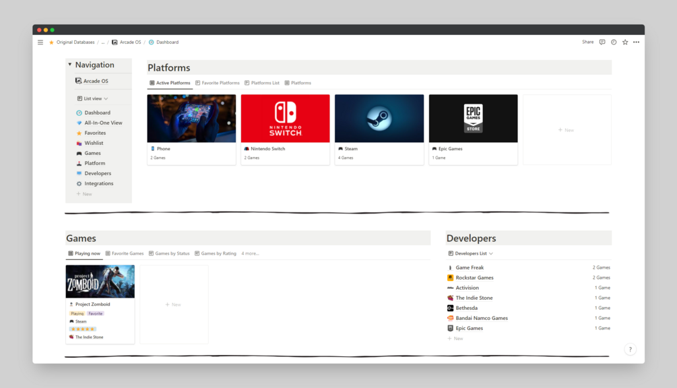
Task: Open page history clock icon
Action: click(x=614, y=42)
